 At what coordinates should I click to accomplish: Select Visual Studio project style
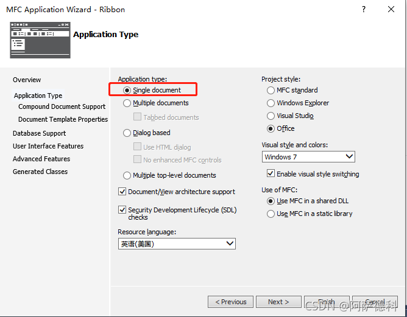coord(271,116)
